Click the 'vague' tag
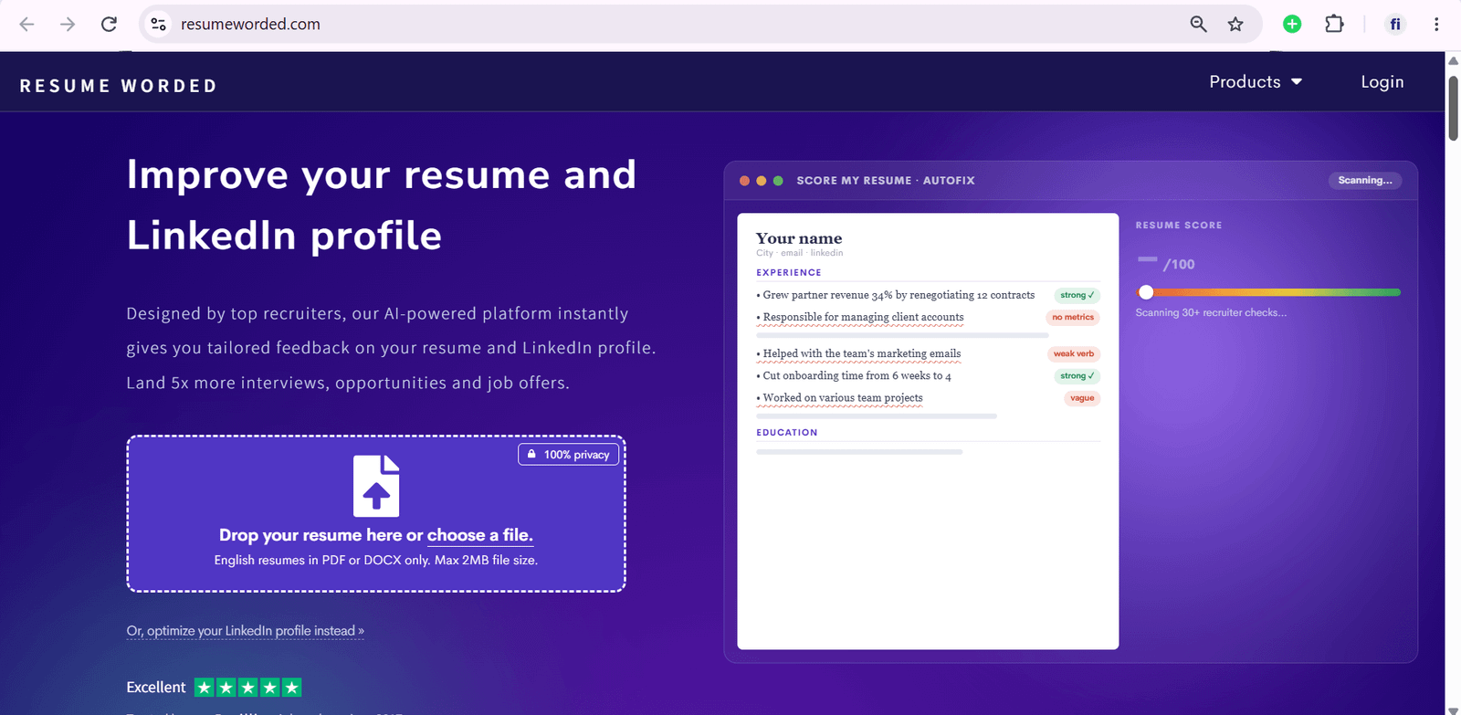The width and height of the screenshot is (1461, 715). point(1082,398)
